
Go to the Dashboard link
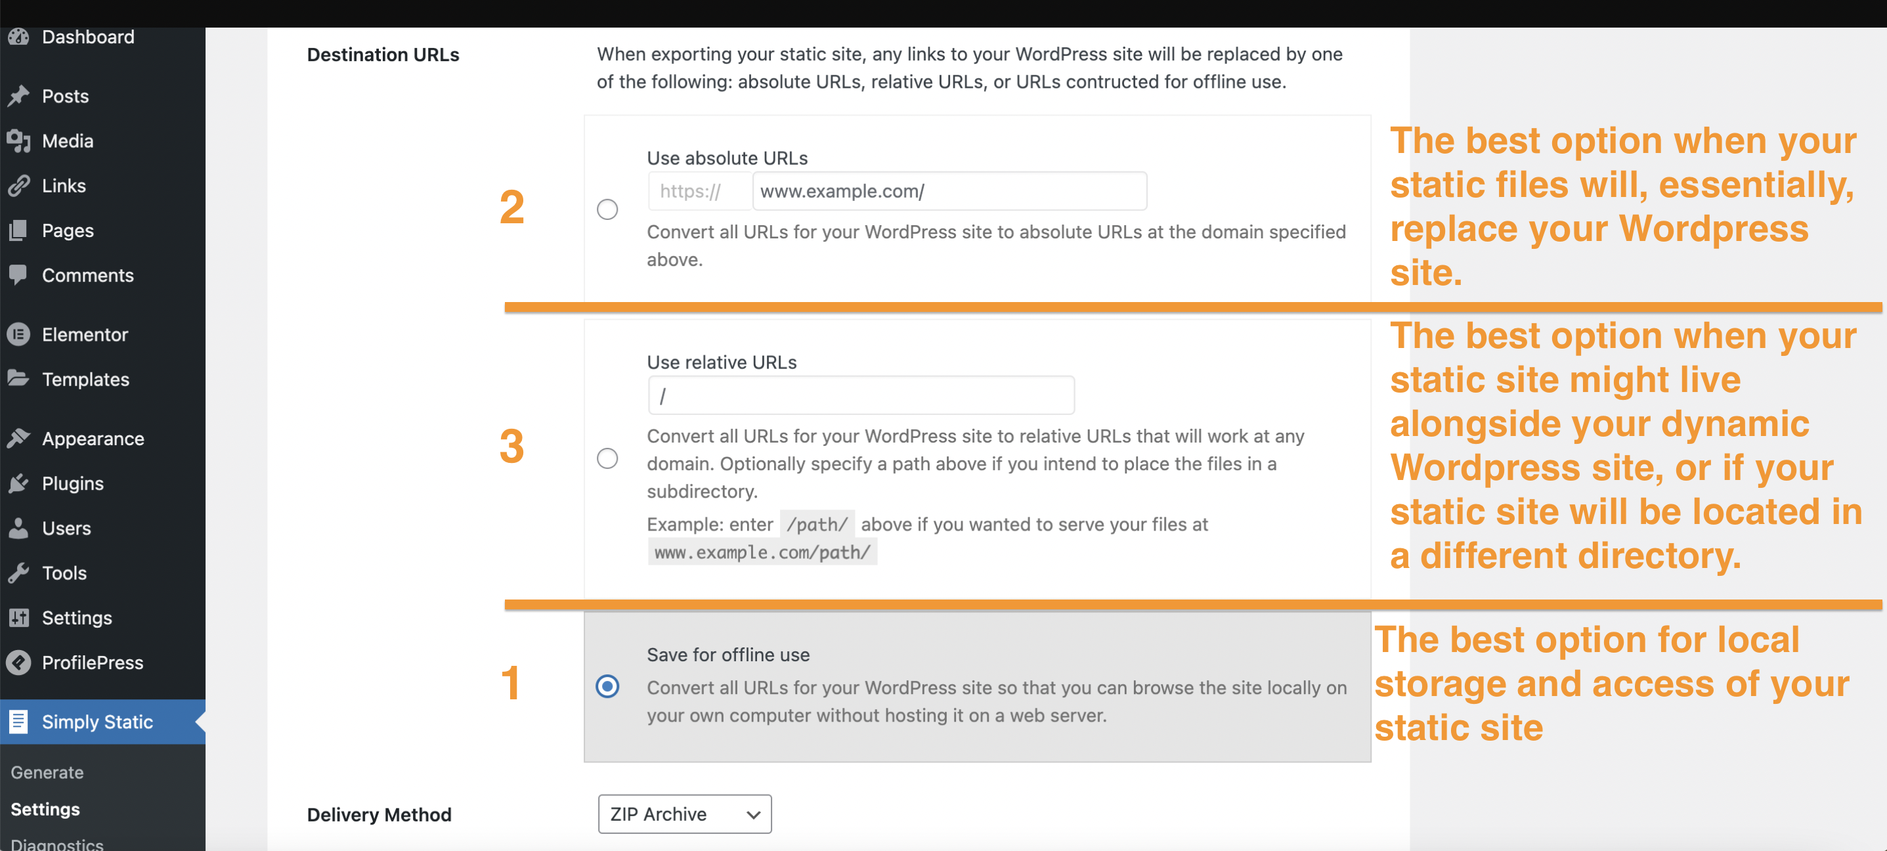click(88, 37)
